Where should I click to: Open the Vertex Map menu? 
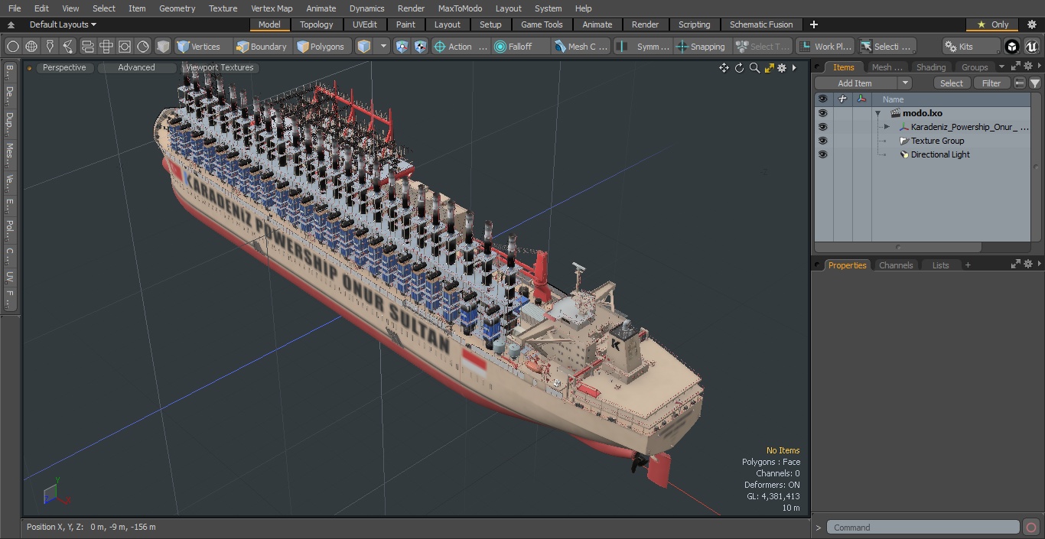tap(272, 8)
